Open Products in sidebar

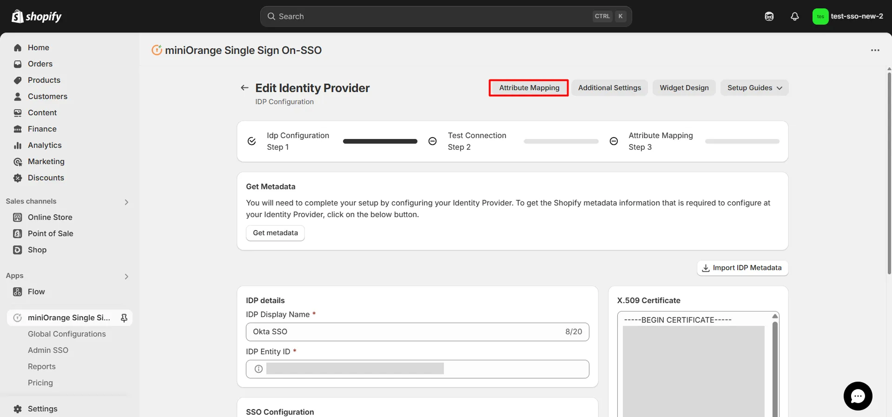coord(44,80)
